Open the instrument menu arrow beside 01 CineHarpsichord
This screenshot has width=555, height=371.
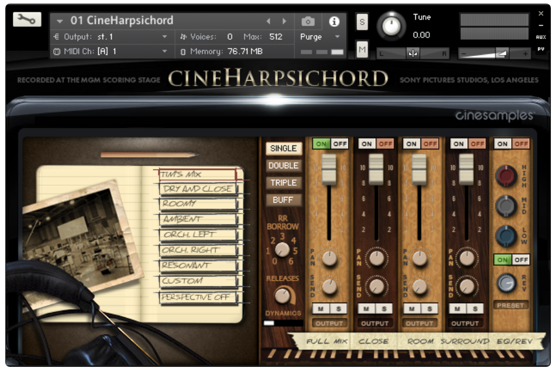tap(60, 22)
